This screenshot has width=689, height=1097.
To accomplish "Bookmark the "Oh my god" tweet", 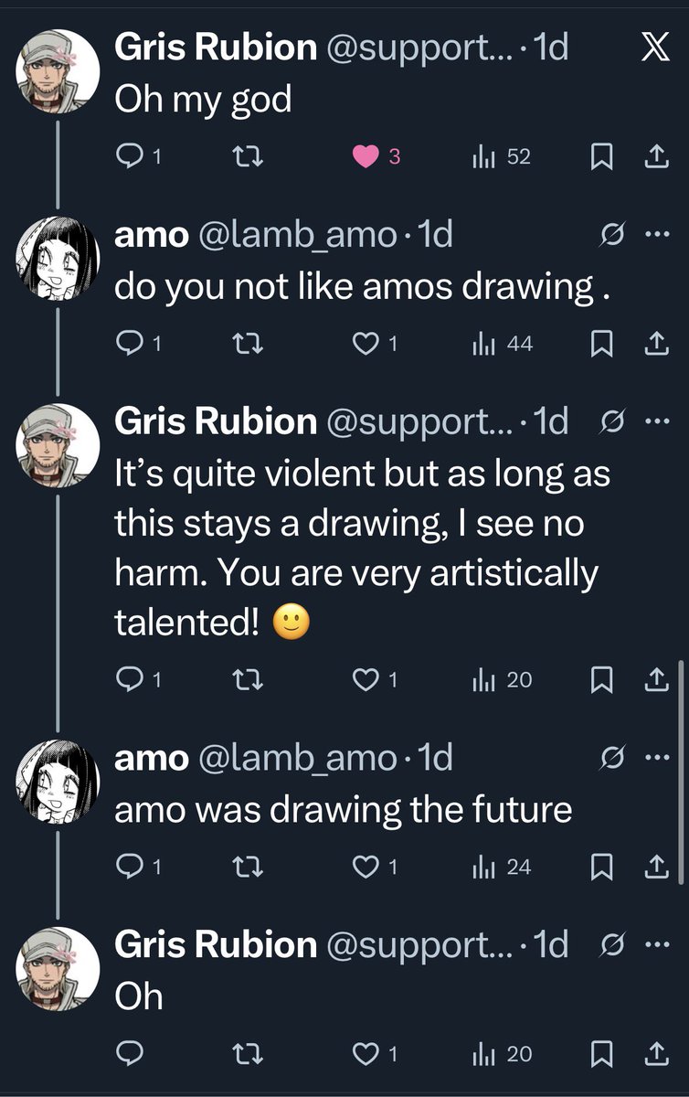I will 600,158.
